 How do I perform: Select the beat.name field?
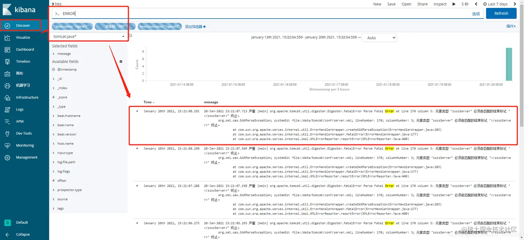tap(65, 125)
